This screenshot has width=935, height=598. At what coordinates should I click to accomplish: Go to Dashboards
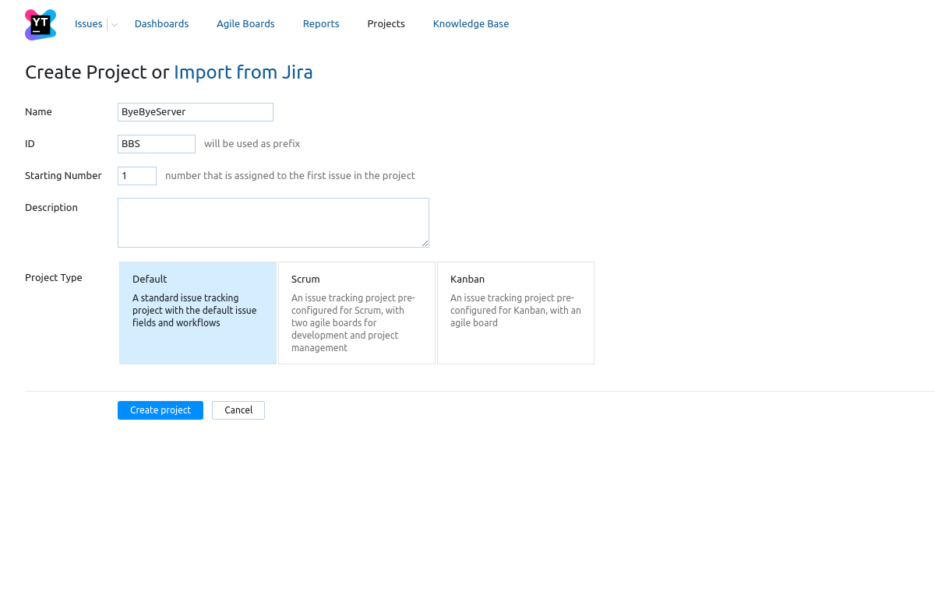pyautogui.click(x=161, y=24)
